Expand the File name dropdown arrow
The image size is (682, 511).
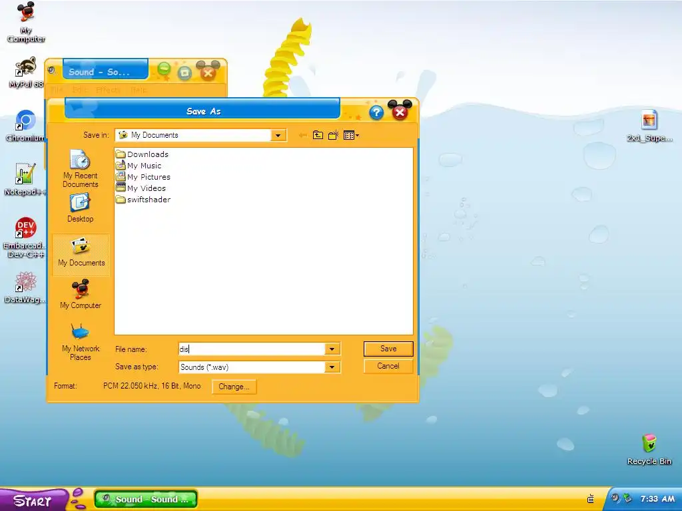332,349
